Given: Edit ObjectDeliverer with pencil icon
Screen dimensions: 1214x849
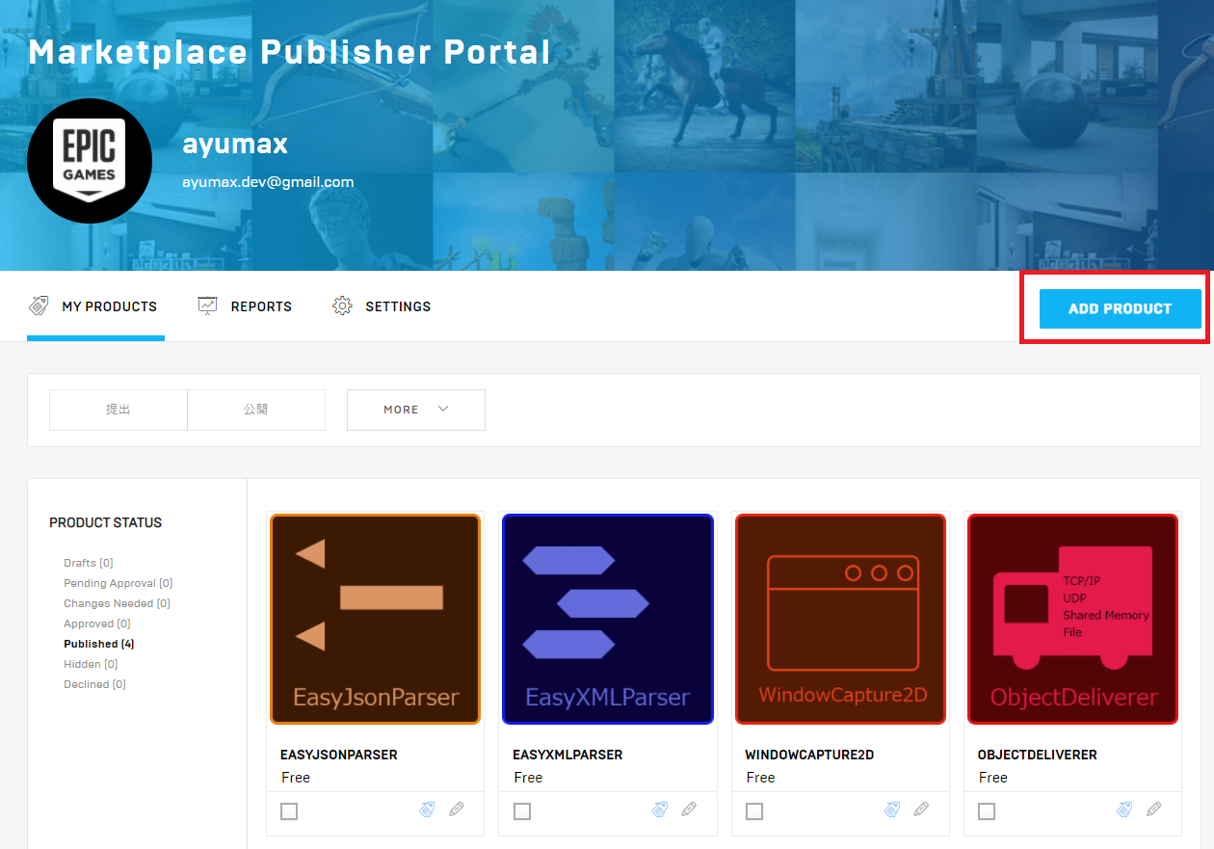Looking at the screenshot, I should coord(1154,809).
